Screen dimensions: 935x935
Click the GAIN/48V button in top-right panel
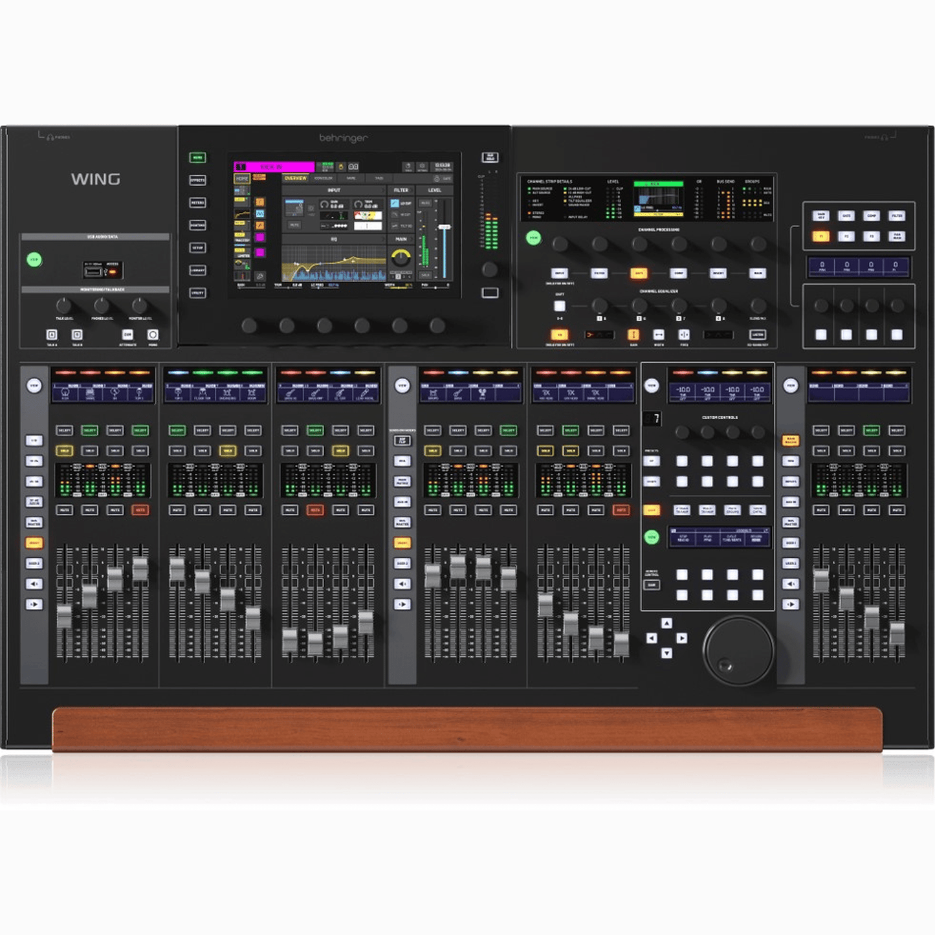pyautogui.click(x=821, y=215)
